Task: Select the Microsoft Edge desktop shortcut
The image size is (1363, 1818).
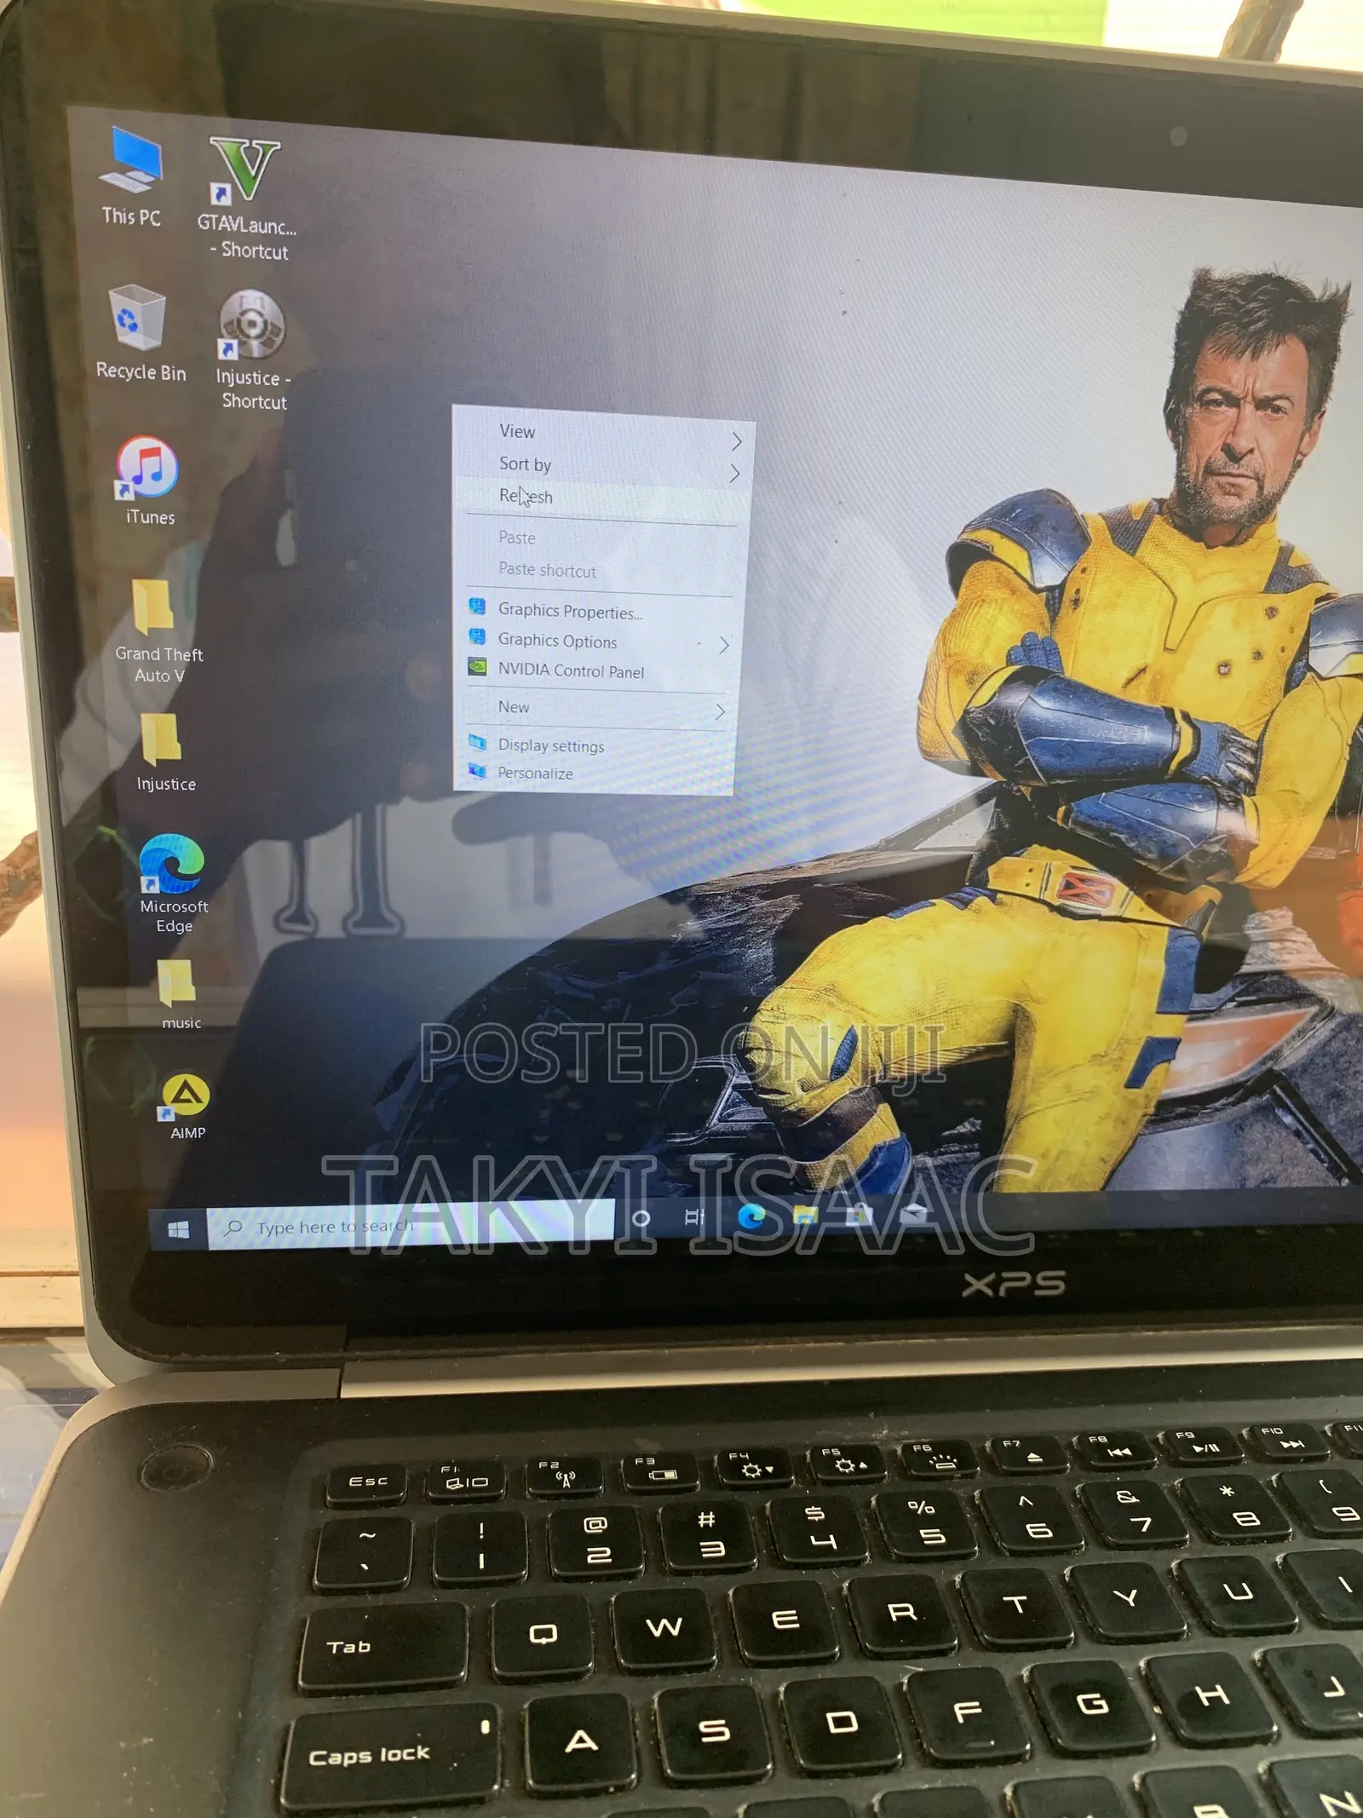Action: [173, 883]
